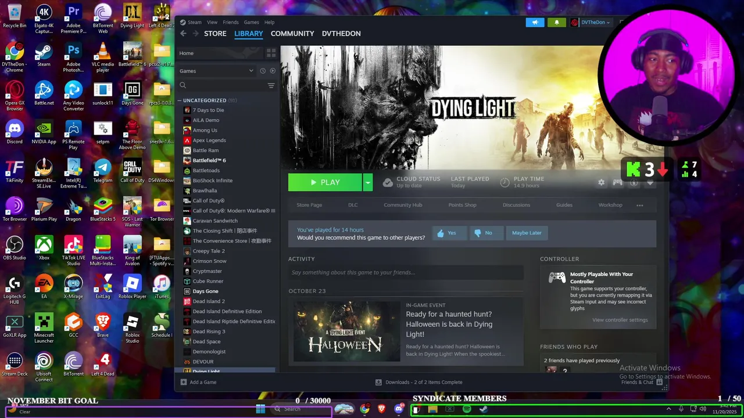The image size is (744, 418).
Task: Open game info icon for Dying Light
Action: 634,182
